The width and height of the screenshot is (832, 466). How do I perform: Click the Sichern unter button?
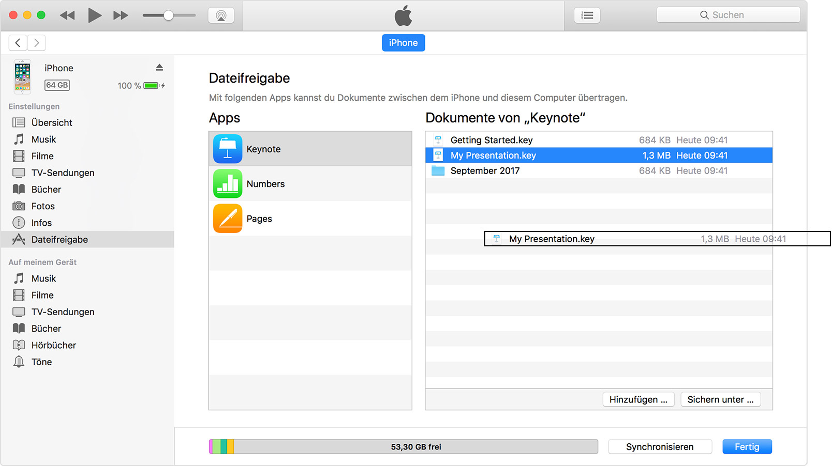tap(720, 399)
